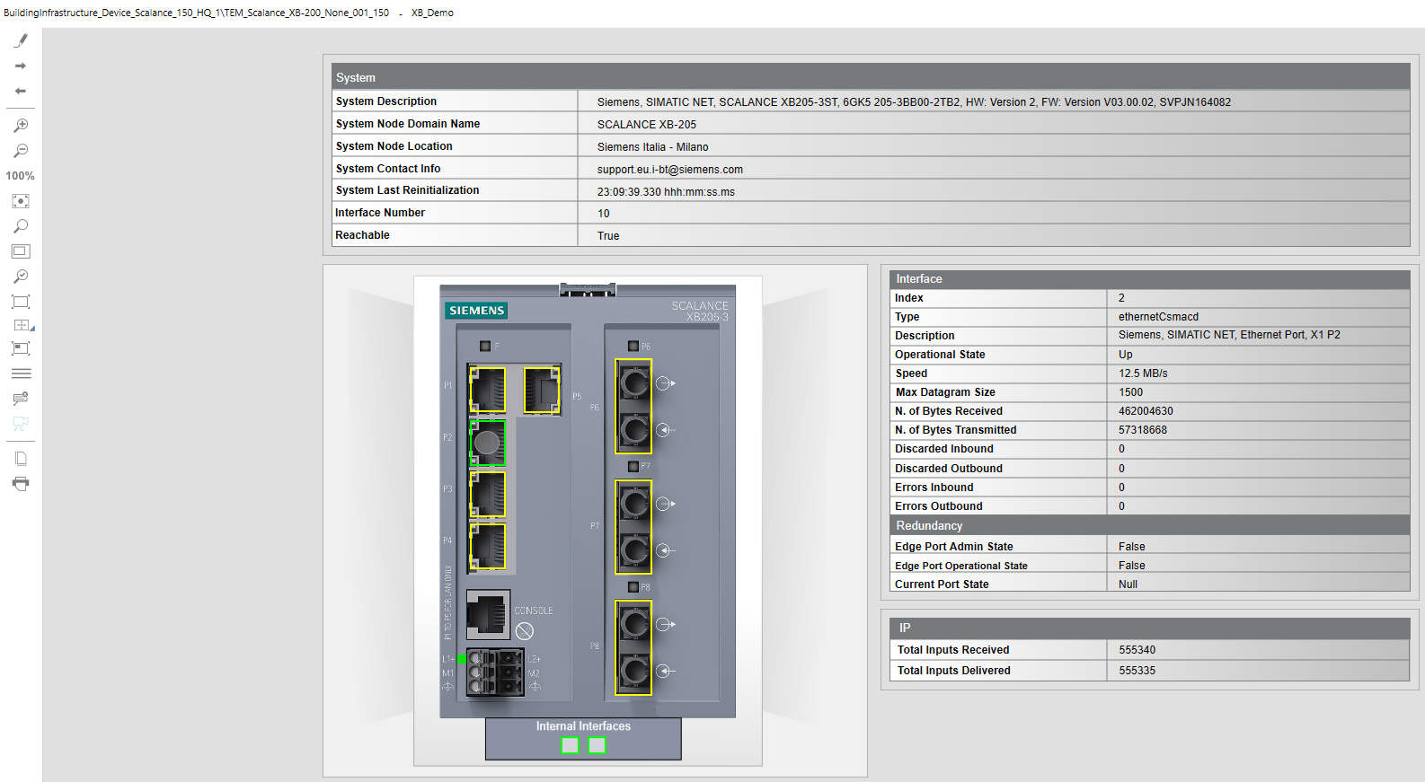1425x782 pixels.
Task: Click the print icon in toolbar
Action: pos(21,484)
